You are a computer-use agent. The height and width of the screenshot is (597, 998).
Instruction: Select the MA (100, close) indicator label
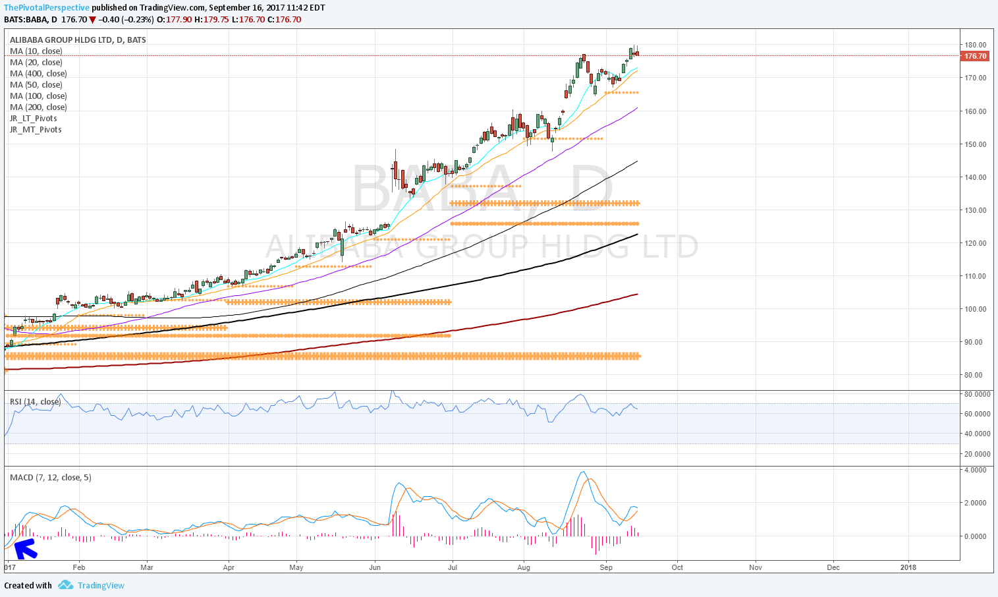point(38,96)
